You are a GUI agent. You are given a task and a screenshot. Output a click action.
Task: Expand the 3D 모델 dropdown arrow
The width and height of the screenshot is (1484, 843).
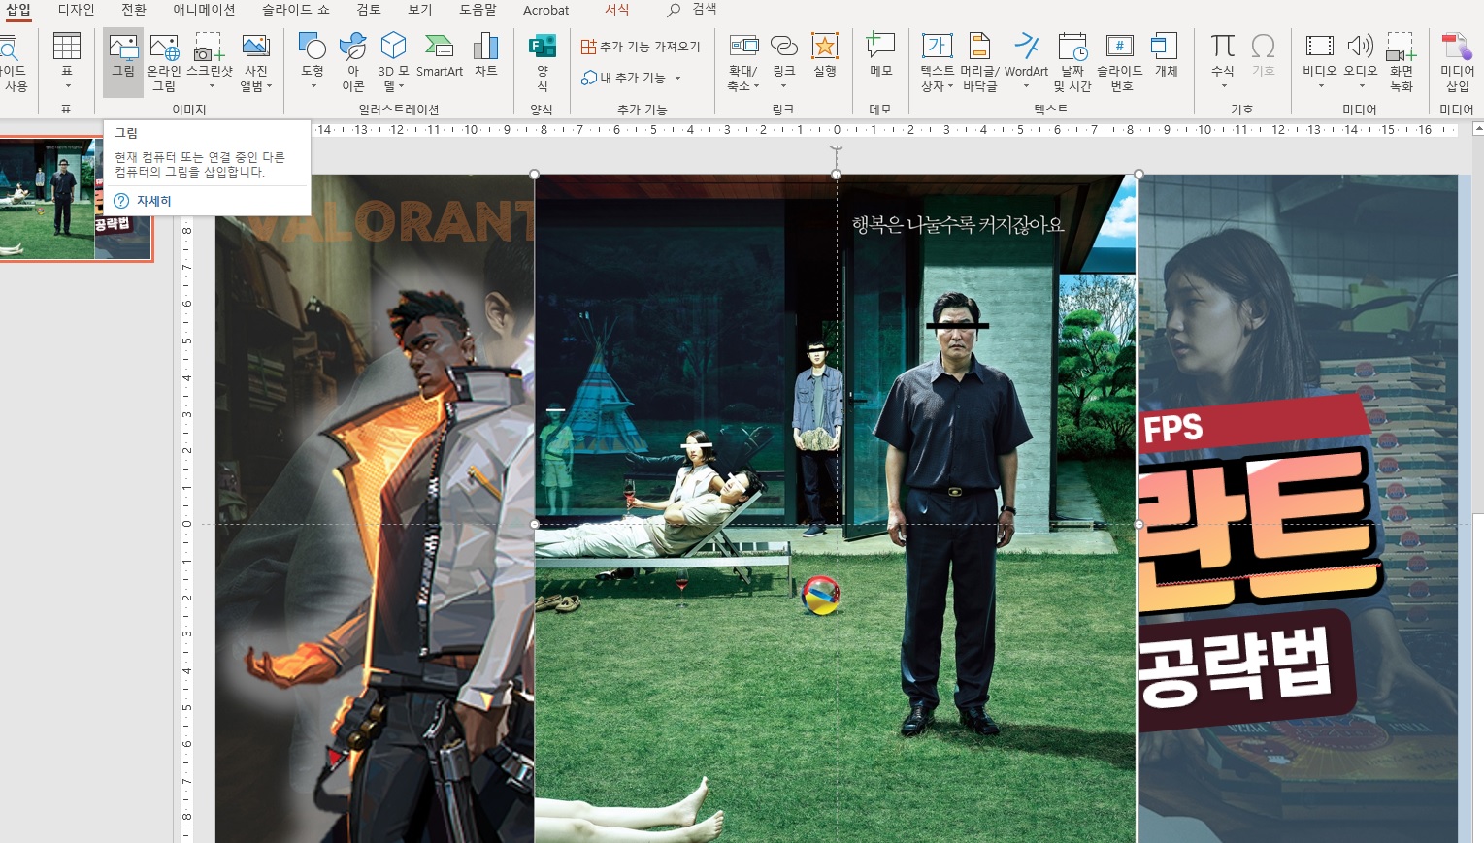tap(401, 86)
